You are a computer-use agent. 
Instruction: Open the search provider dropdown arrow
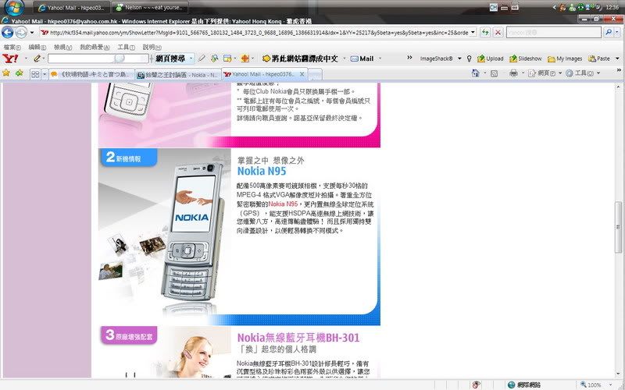[617, 32]
